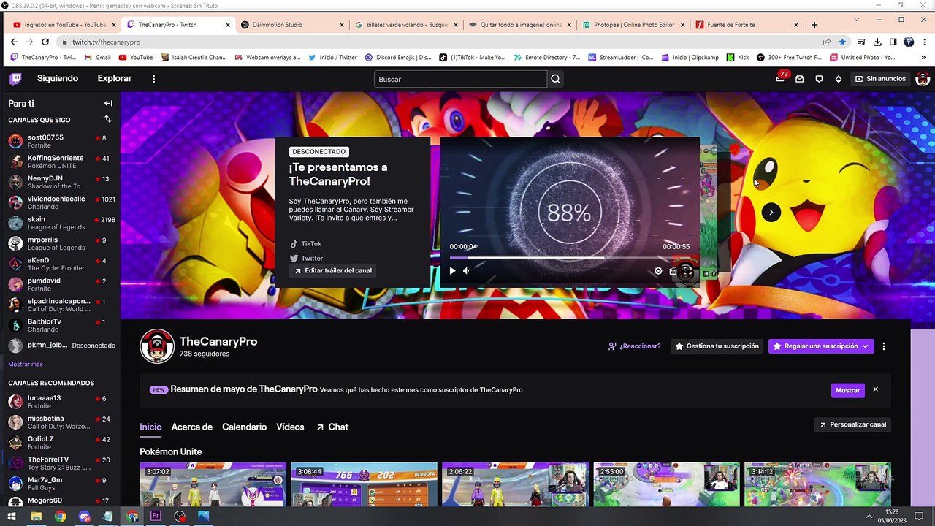The height and width of the screenshot is (526, 935).
Task: Seek along the trailer progress bar
Action: coord(570,257)
